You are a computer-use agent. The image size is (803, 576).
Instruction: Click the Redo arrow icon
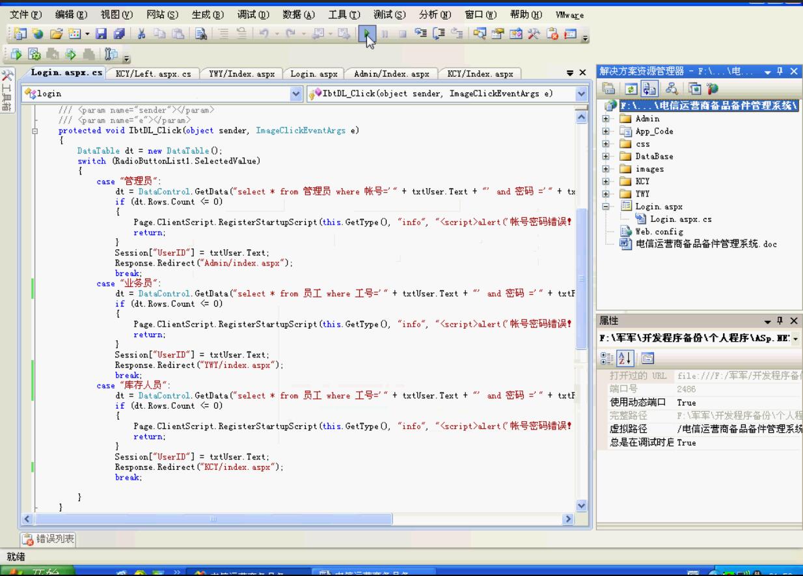[x=290, y=34]
